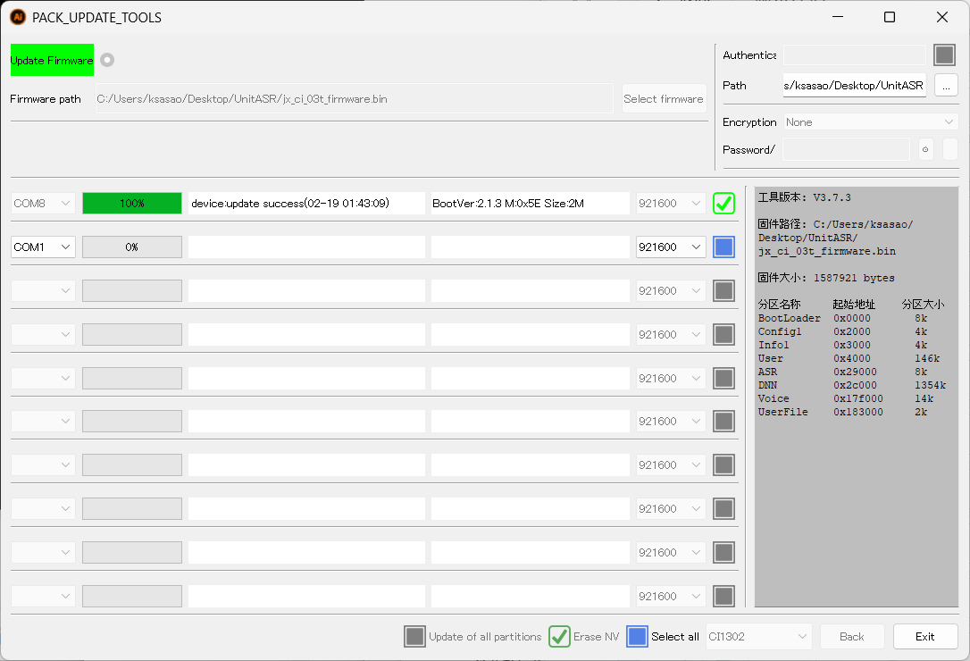Open the third row port dropdown
970x661 pixels.
click(43, 291)
